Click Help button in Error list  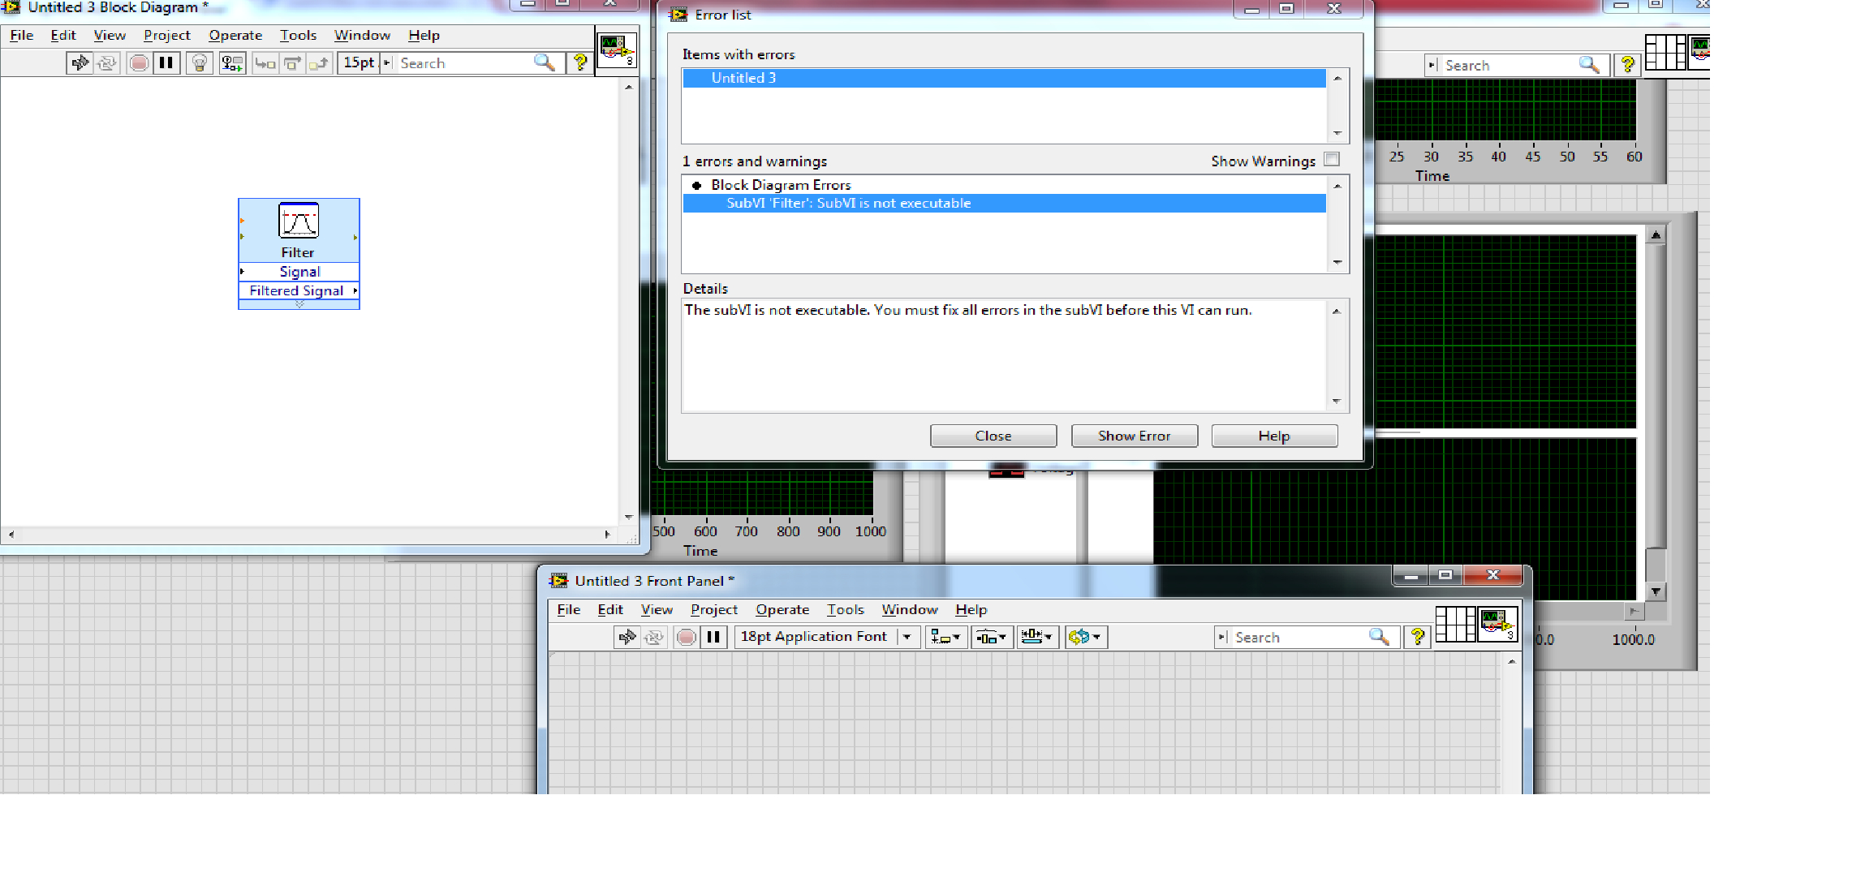click(x=1274, y=436)
